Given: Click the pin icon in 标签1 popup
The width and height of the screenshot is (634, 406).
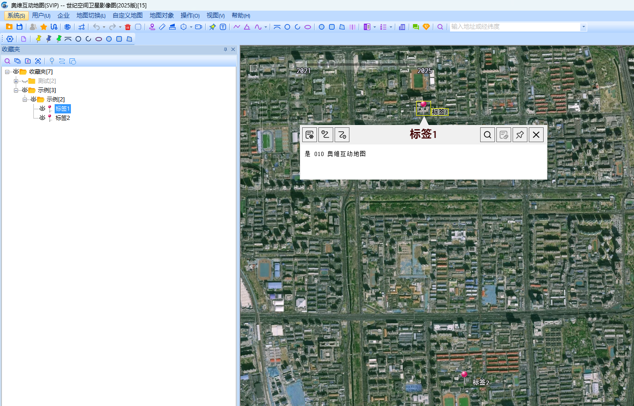Looking at the screenshot, I should coord(520,135).
